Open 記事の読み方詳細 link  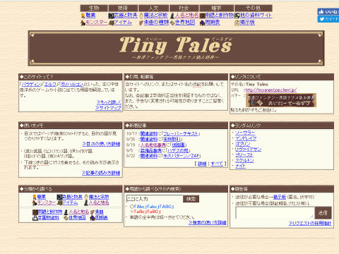(101, 173)
